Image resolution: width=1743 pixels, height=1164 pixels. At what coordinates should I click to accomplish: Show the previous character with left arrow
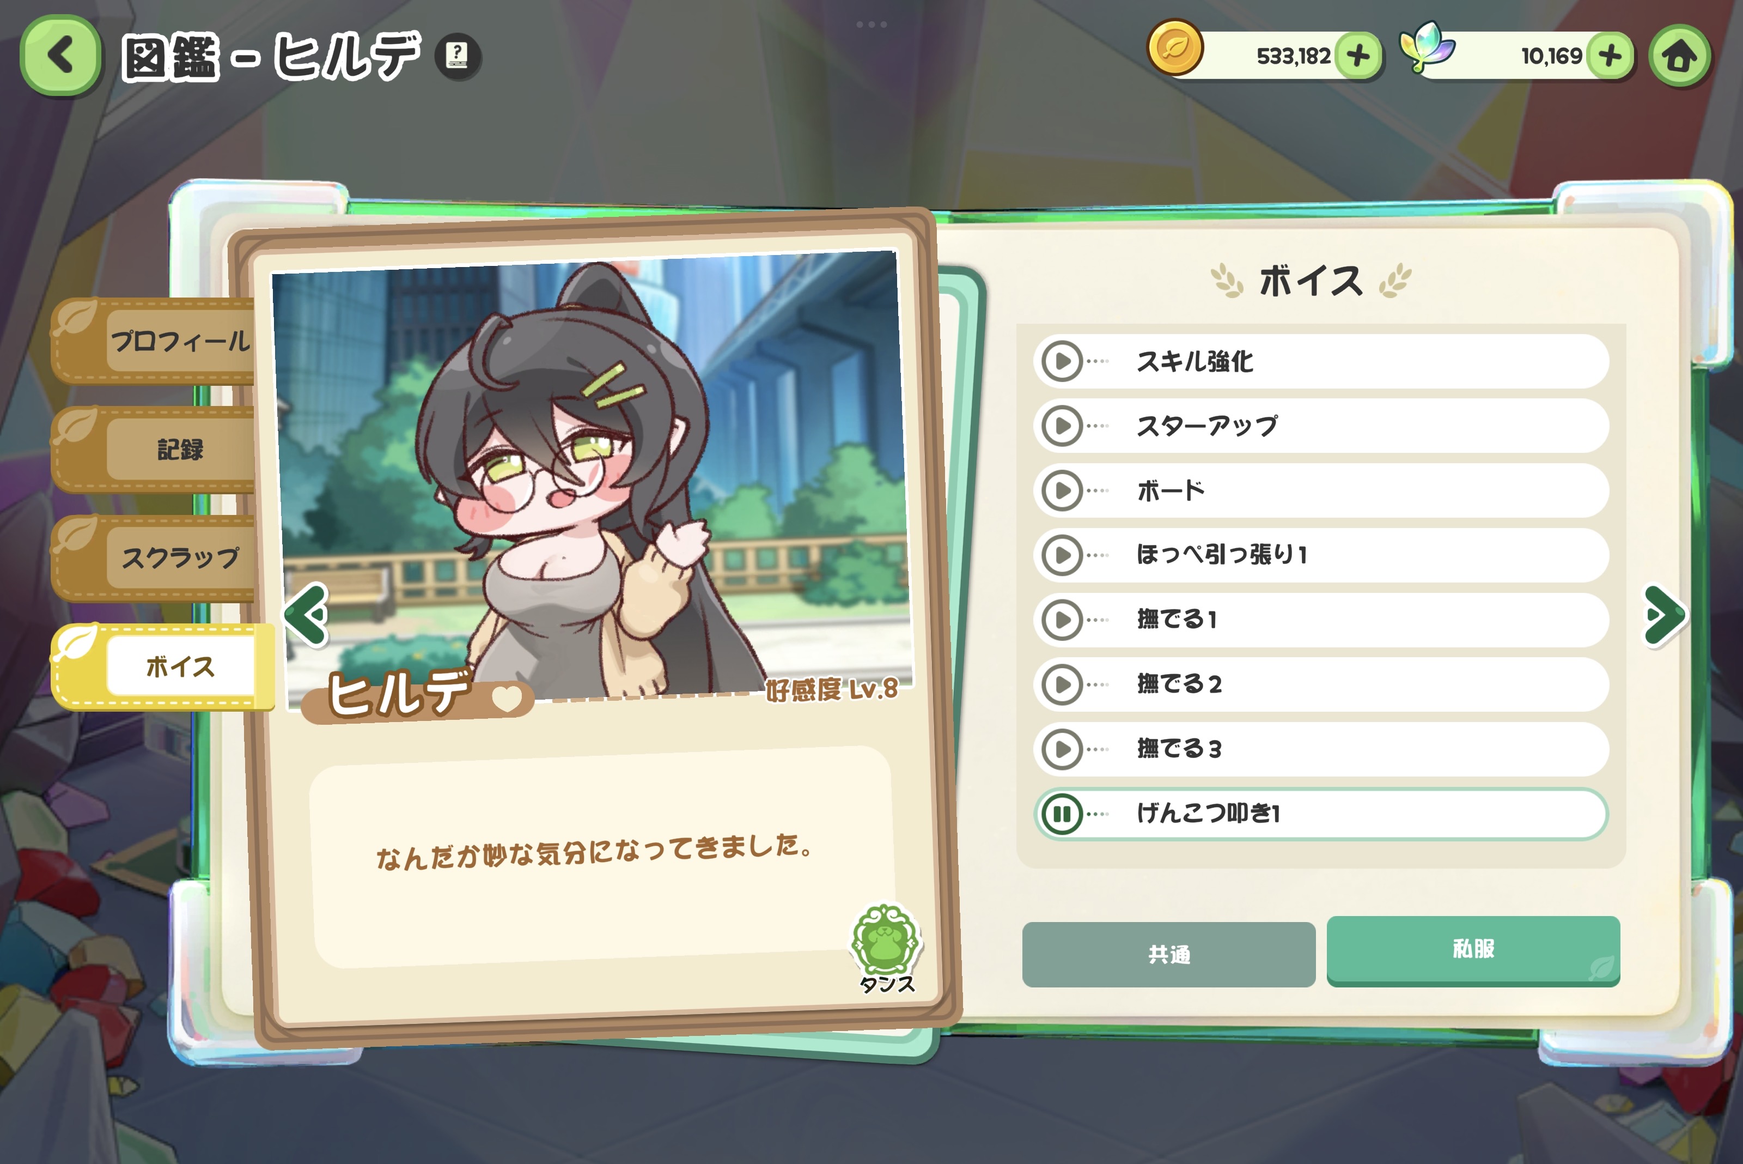[x=306, y=614]
